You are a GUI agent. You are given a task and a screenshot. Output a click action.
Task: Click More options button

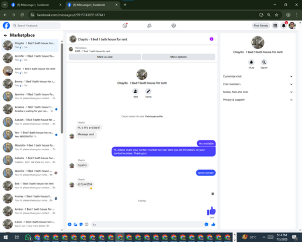coord(178,57)
